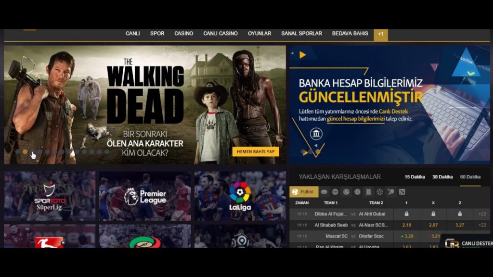
Task: Follow the Canlı Destek link in banner text
Action: point(393,112)
